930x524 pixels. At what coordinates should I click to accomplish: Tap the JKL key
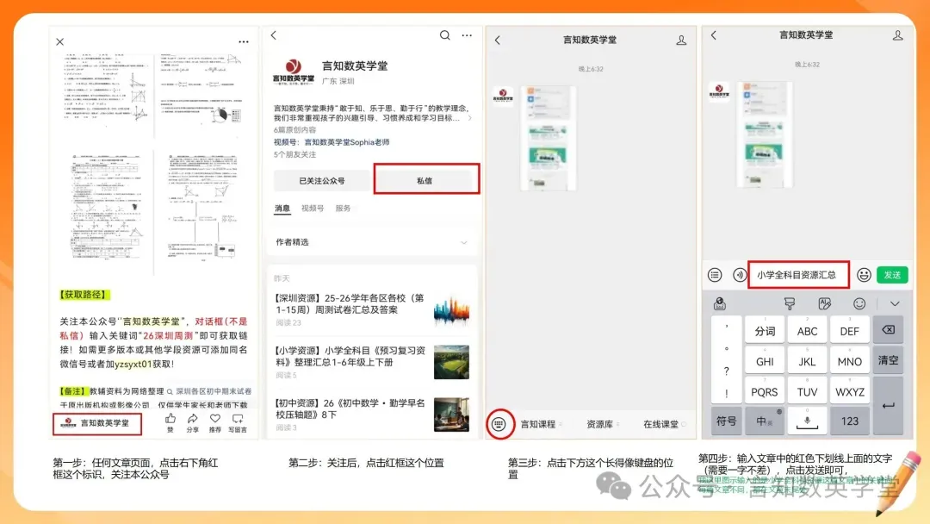807,361
